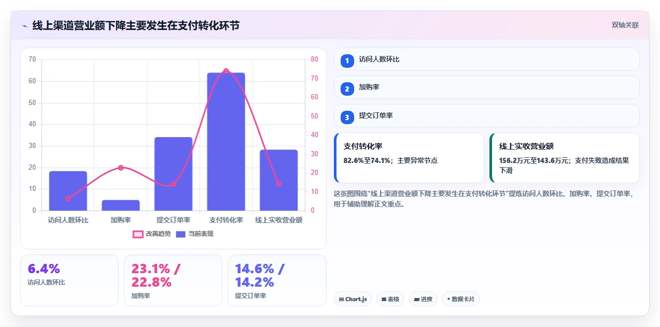Toggle the 改善趋势 legend entry
Viewport: 660px width, 327px height.
[151, 234]
